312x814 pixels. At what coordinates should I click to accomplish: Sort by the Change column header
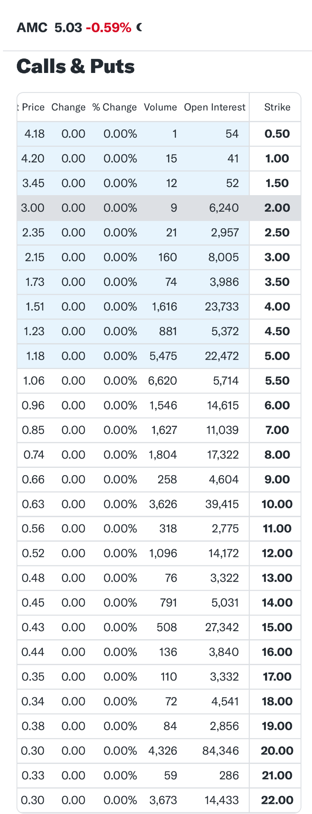(69, 107)
